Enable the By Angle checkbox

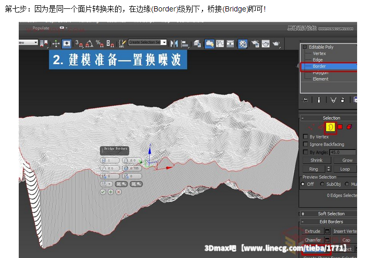tap(306, 152)
